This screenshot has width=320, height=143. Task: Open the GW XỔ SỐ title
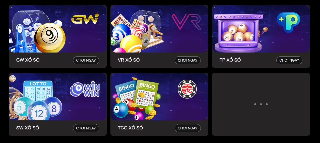28,60
